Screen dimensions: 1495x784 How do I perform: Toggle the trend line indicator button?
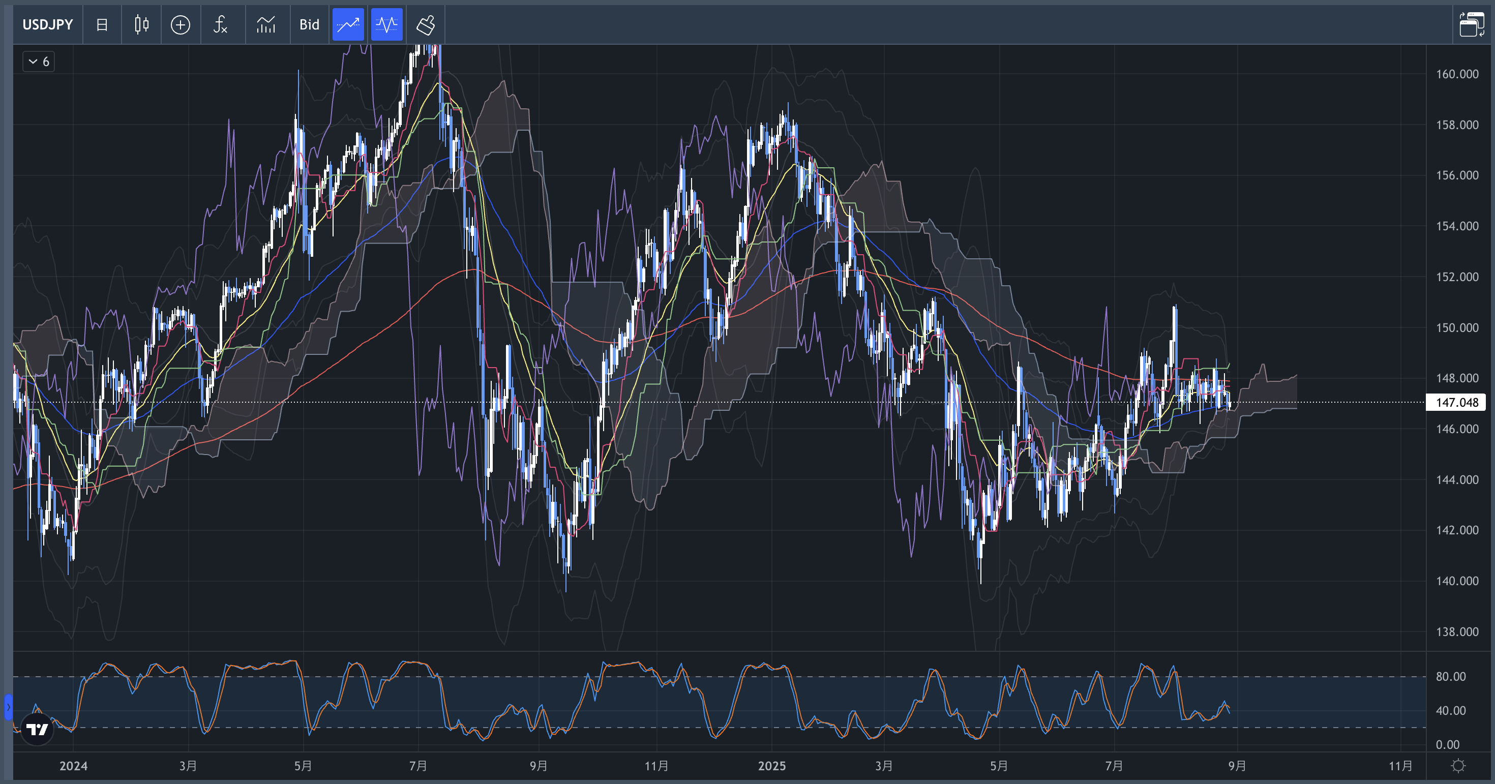click(x=348, y=25)
